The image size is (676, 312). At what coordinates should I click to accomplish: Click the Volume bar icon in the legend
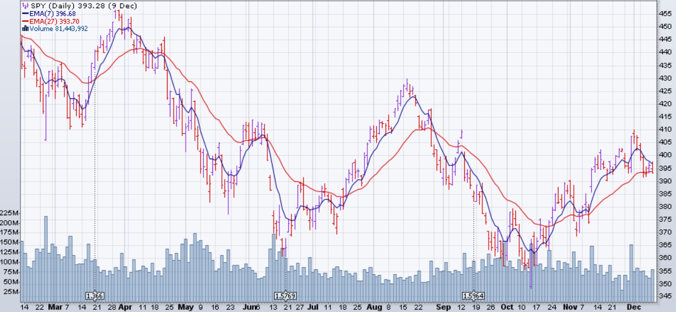(x=25, y=29)
